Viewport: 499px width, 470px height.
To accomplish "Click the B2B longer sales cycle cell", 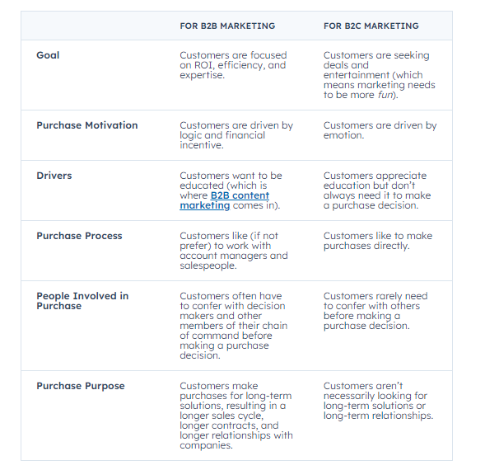I will point(236,416).
